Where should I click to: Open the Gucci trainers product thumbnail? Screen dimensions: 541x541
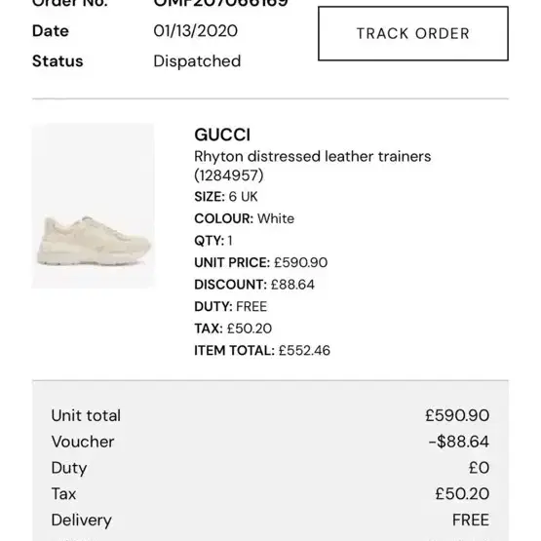94,206
